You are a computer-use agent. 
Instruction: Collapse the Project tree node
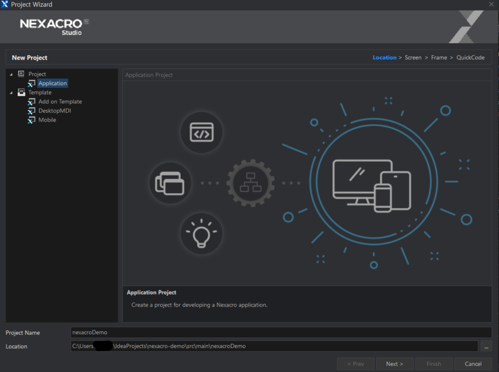click(x=11, y=74)
